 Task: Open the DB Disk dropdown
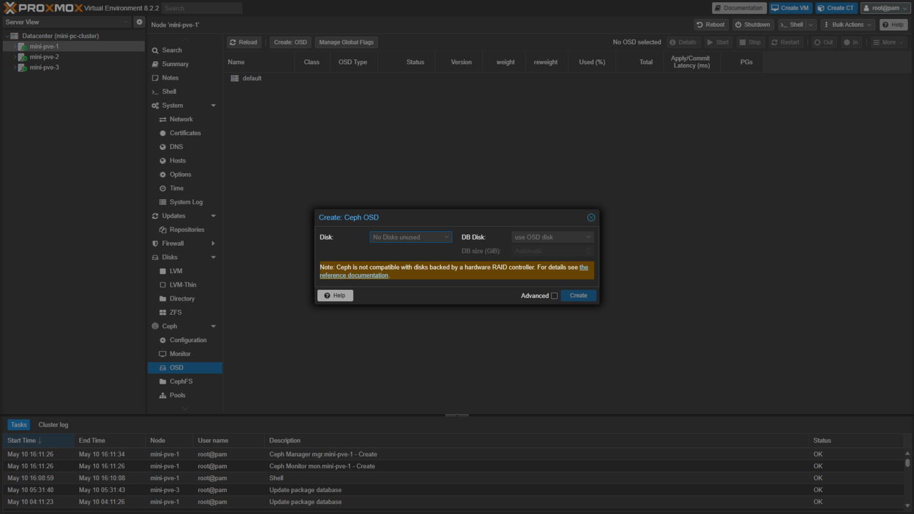pos(552,237)
